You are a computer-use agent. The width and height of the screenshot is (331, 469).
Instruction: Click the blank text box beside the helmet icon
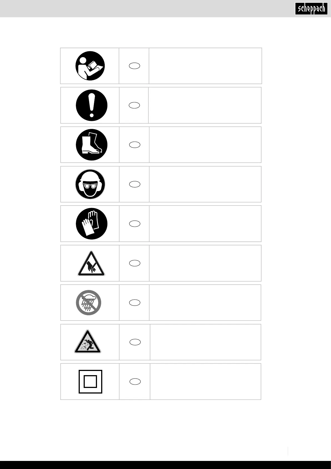click(x=205, y=184)
